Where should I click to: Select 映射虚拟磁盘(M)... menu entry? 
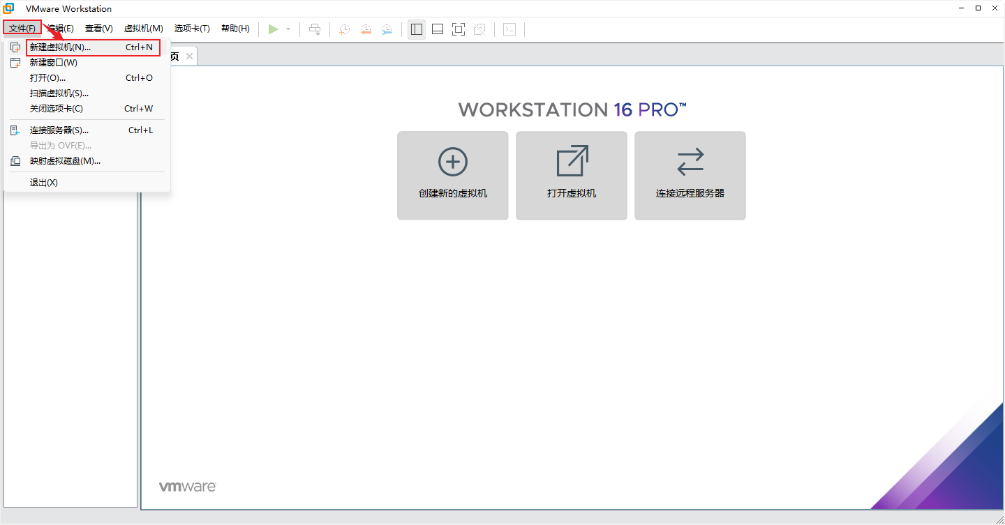[87, 161]
